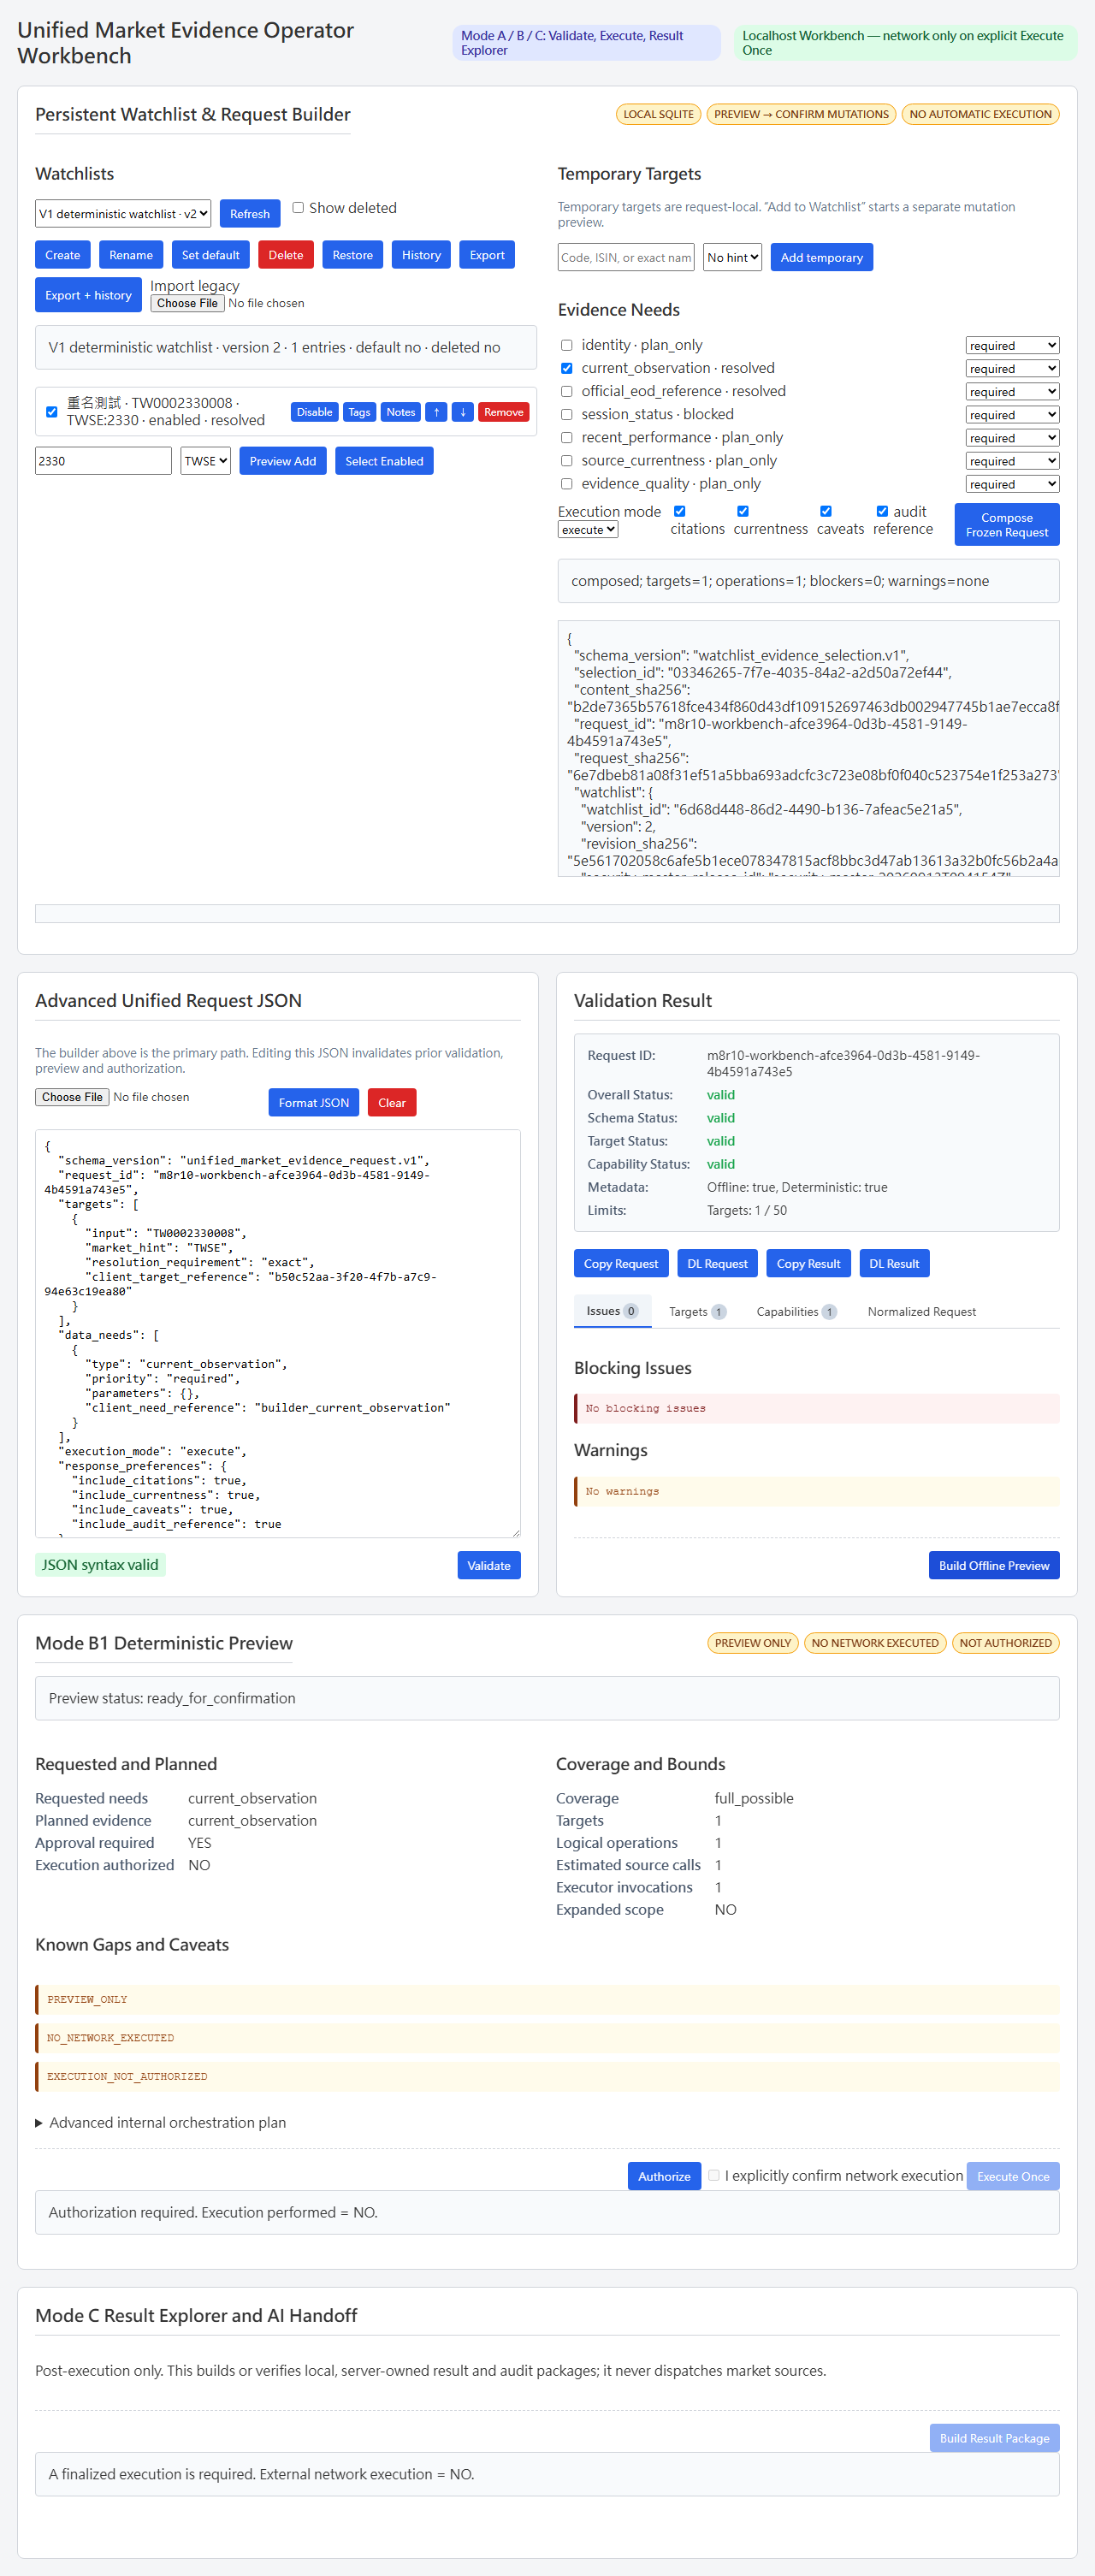Open priority dropdown for identity need
The image size is (1095, 2576).
click(1012, 346)
